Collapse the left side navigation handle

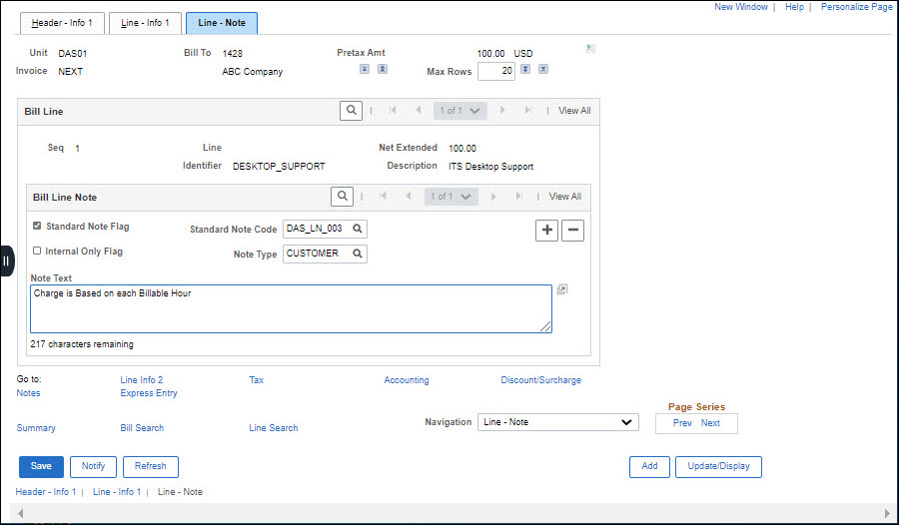[6, 260]
